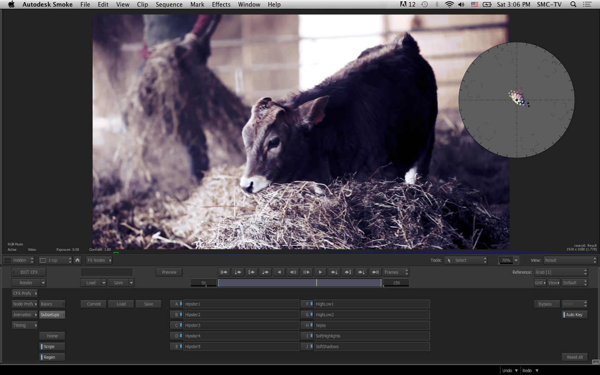Open the Tools Select dropdown

[x=466, y=260]
